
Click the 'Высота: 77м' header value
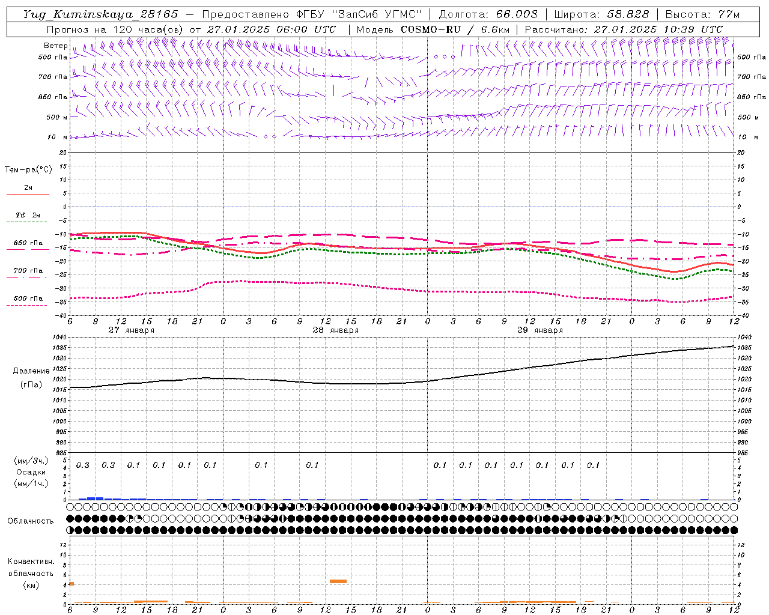(703, 14)
